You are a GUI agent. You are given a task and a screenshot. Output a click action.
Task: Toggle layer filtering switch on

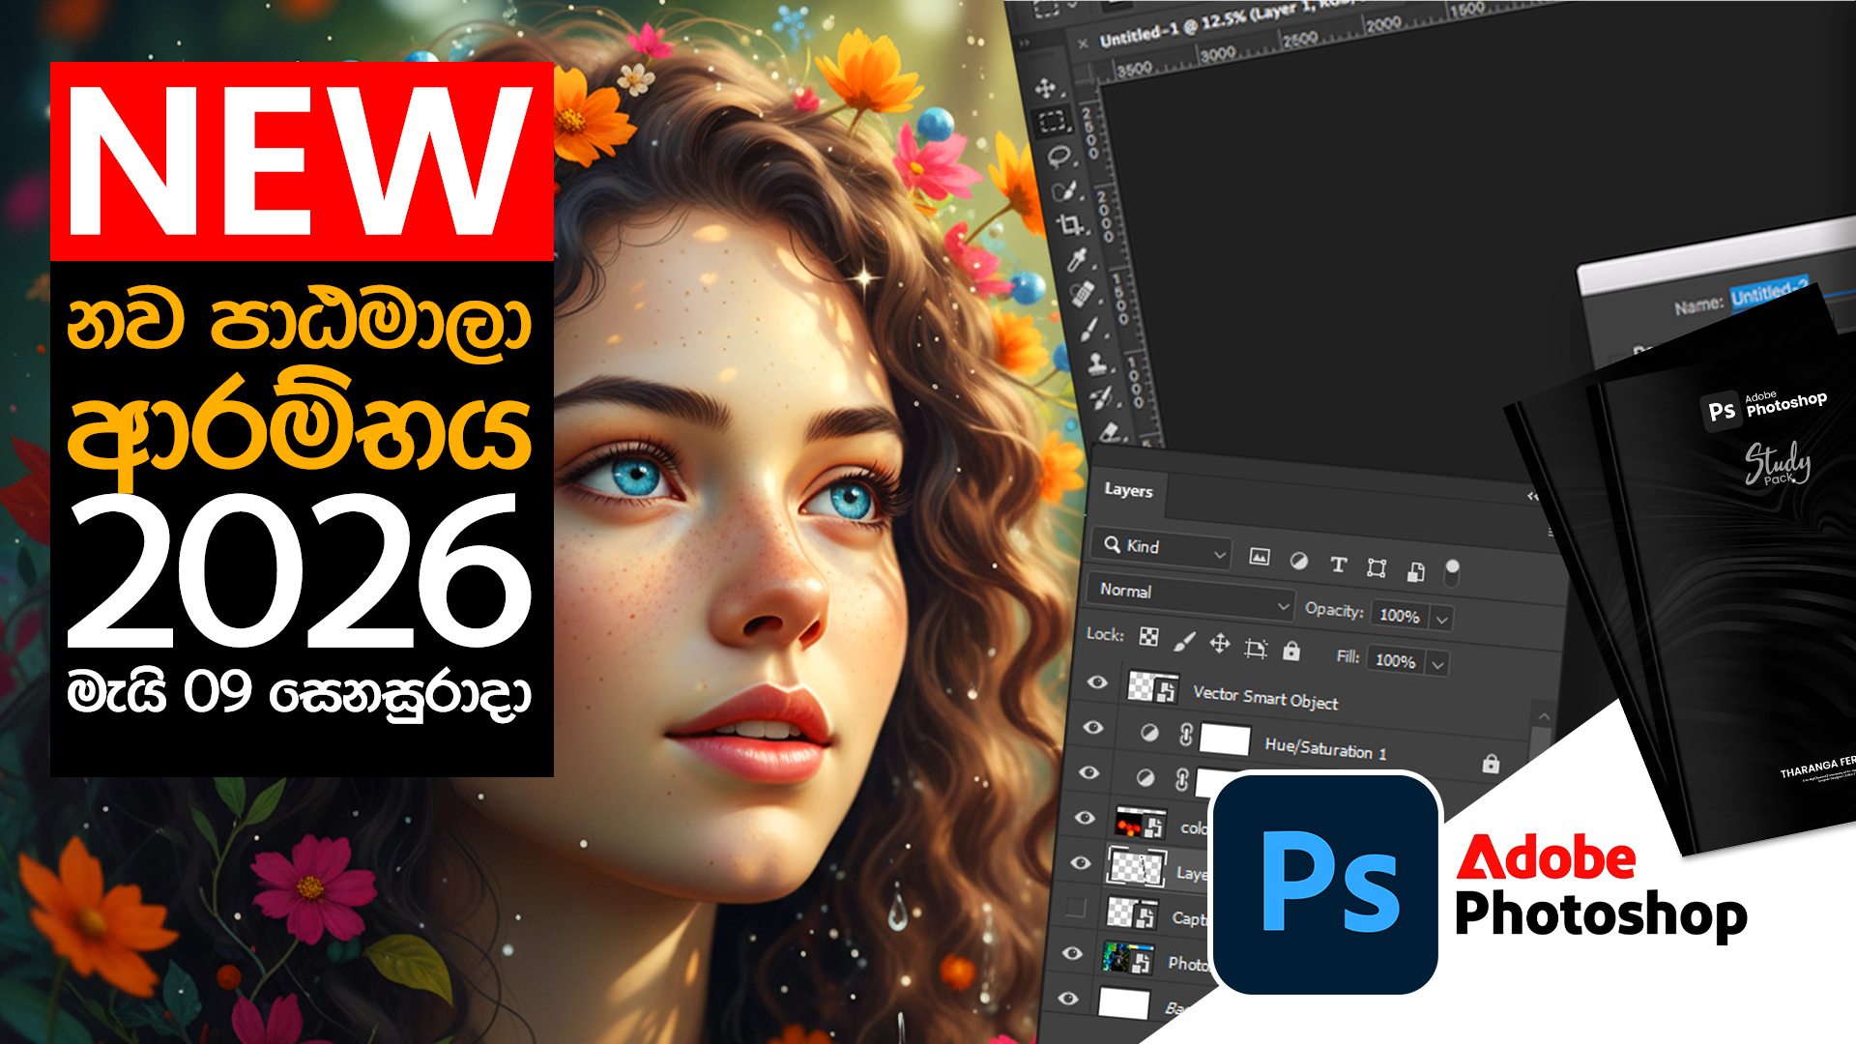point(1451,572)
